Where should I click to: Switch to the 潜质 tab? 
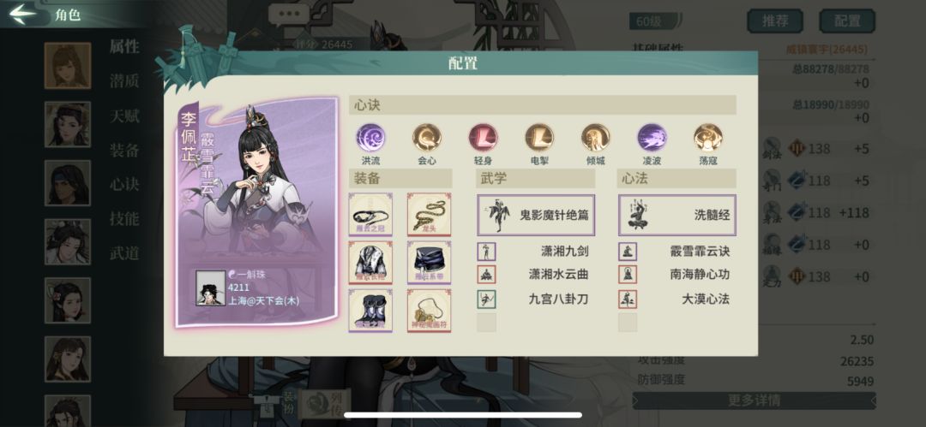(124, 80)
